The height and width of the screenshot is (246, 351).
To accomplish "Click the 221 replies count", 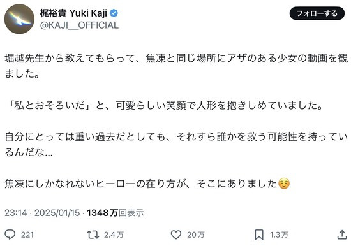I will pyautogui.click(x=27, y=235).
